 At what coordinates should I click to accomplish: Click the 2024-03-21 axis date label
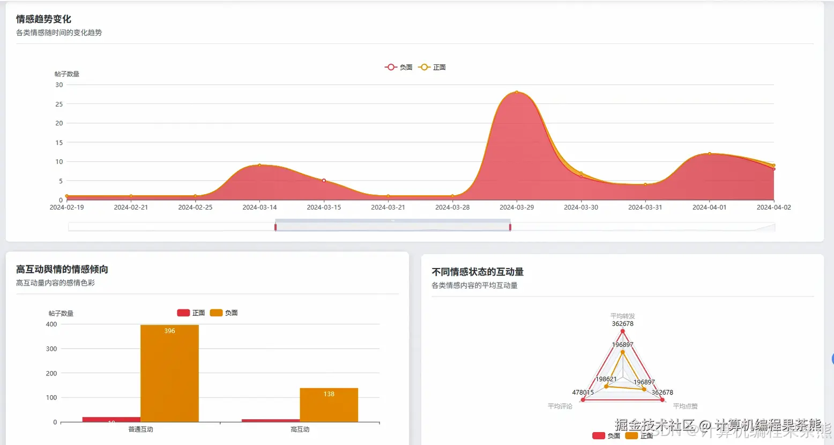pos(388,207)
